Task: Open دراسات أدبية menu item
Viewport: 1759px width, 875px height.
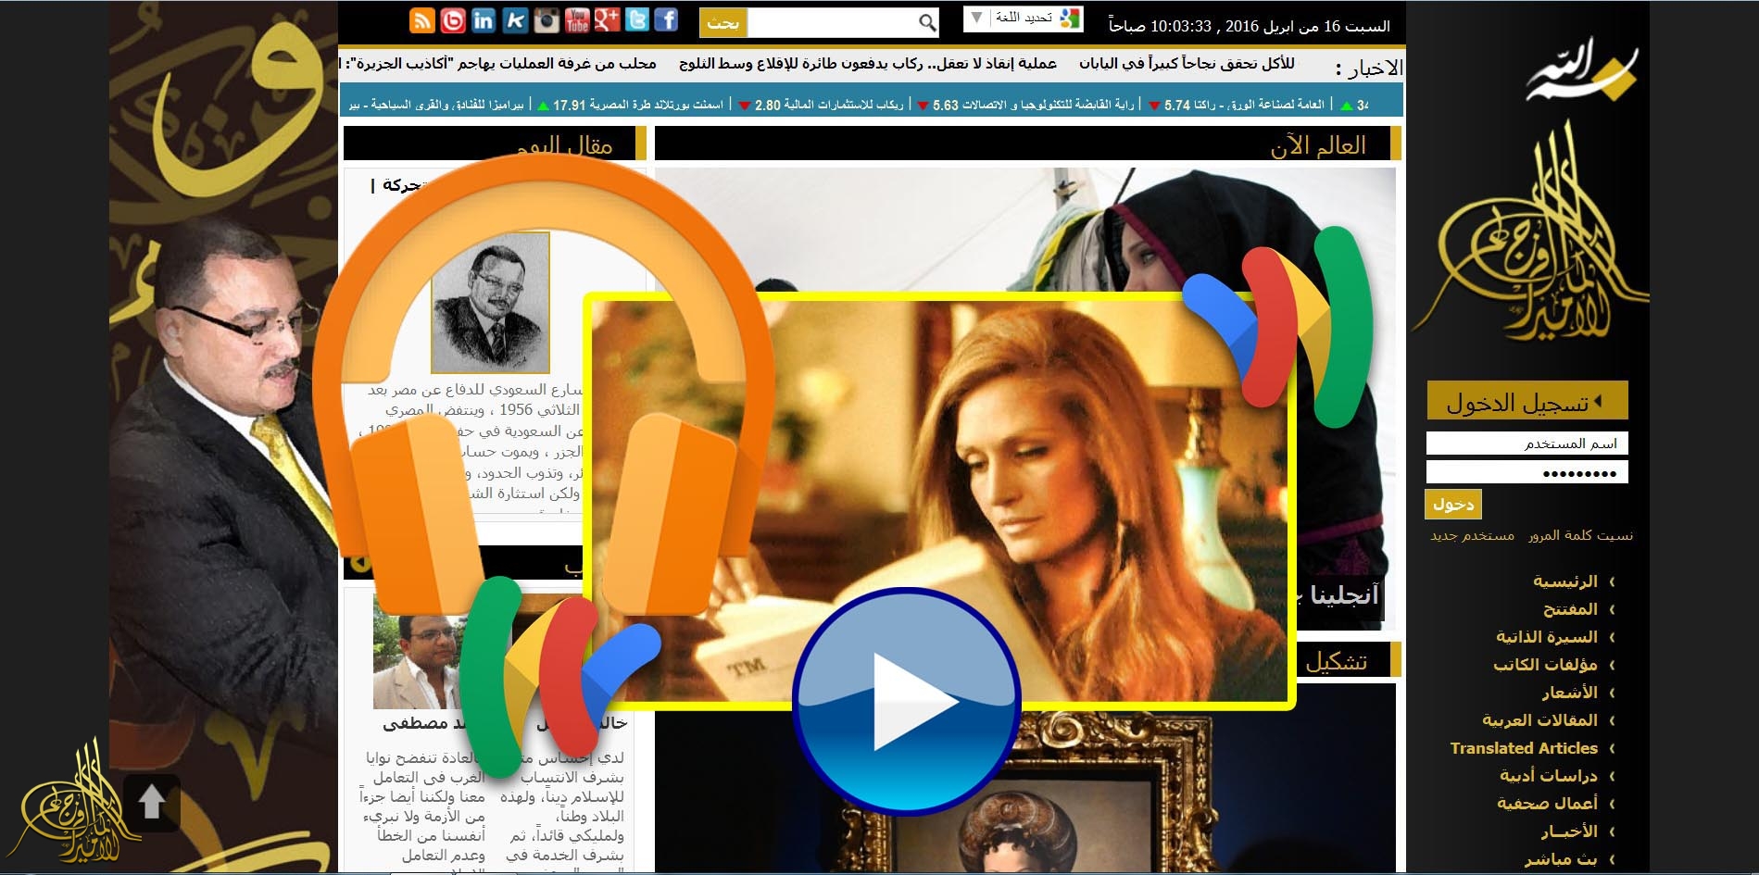Action: pyautogui.click(x=1549, y=776)
